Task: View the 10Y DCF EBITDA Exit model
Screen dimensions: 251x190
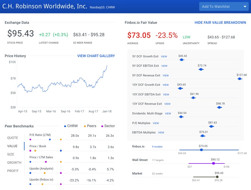Action: pyautogui.click(x=166, y=95)
